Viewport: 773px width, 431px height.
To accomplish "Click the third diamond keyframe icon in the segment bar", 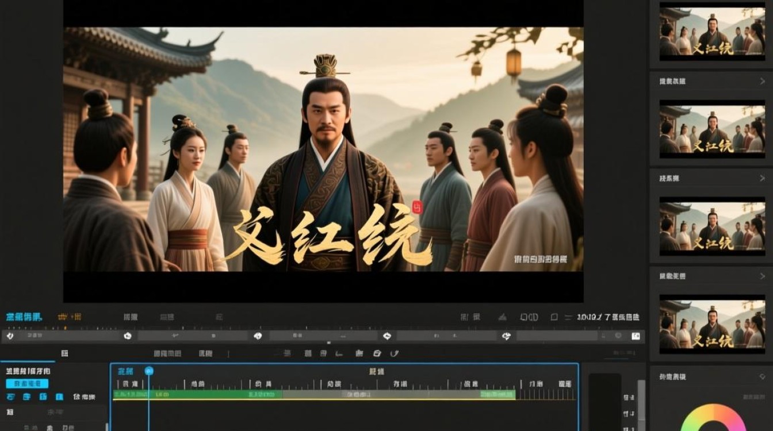I will pos(387,336).
